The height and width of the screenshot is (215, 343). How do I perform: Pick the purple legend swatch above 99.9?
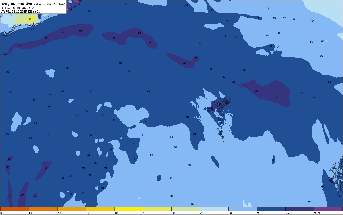click(328, 209)
